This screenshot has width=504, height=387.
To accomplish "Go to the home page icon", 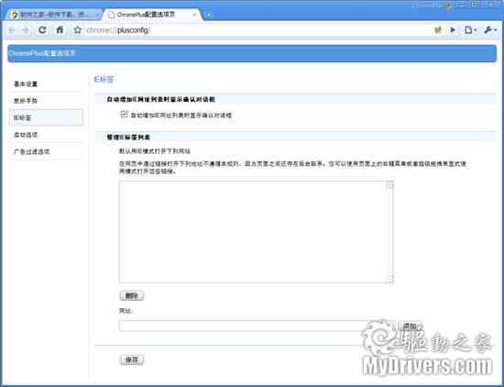I will click(60, 30).
